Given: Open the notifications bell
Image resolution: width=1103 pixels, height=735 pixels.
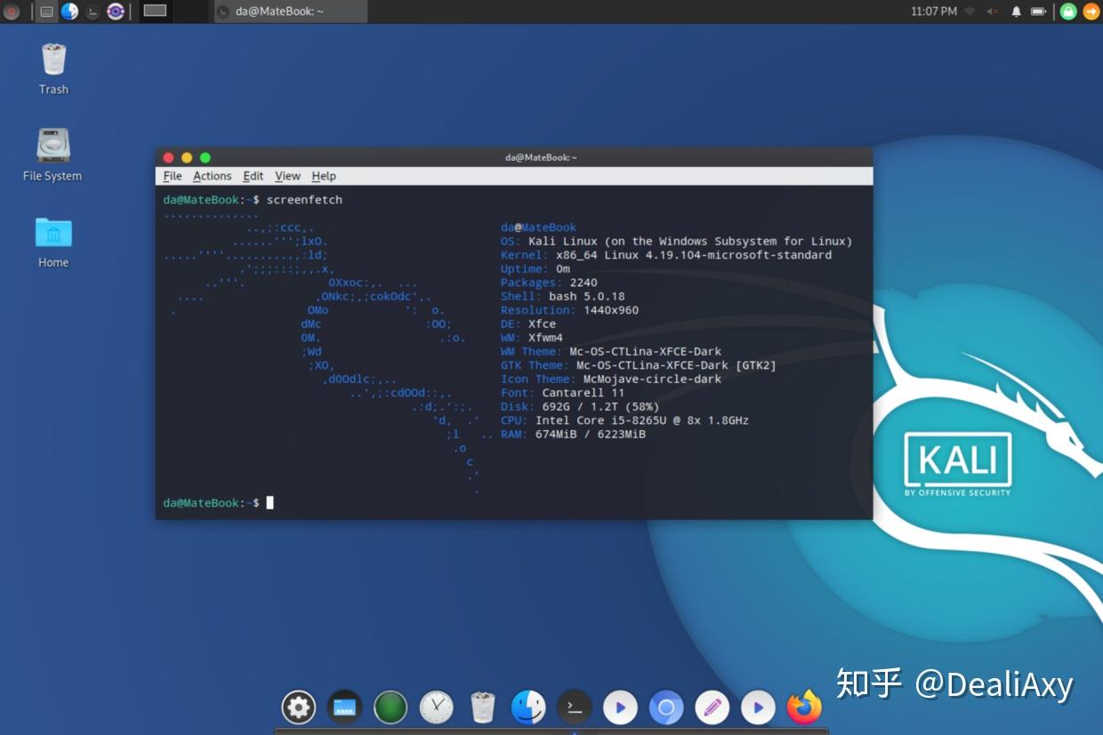Looking at the screenshot, I should (x=1016, y=12).
